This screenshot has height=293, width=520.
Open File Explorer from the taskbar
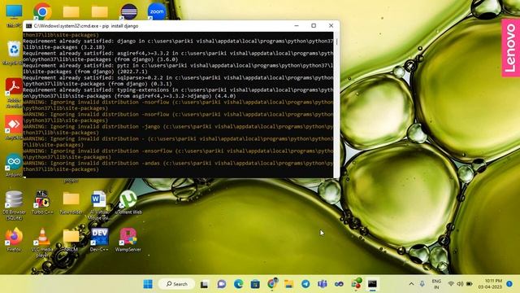289,284
